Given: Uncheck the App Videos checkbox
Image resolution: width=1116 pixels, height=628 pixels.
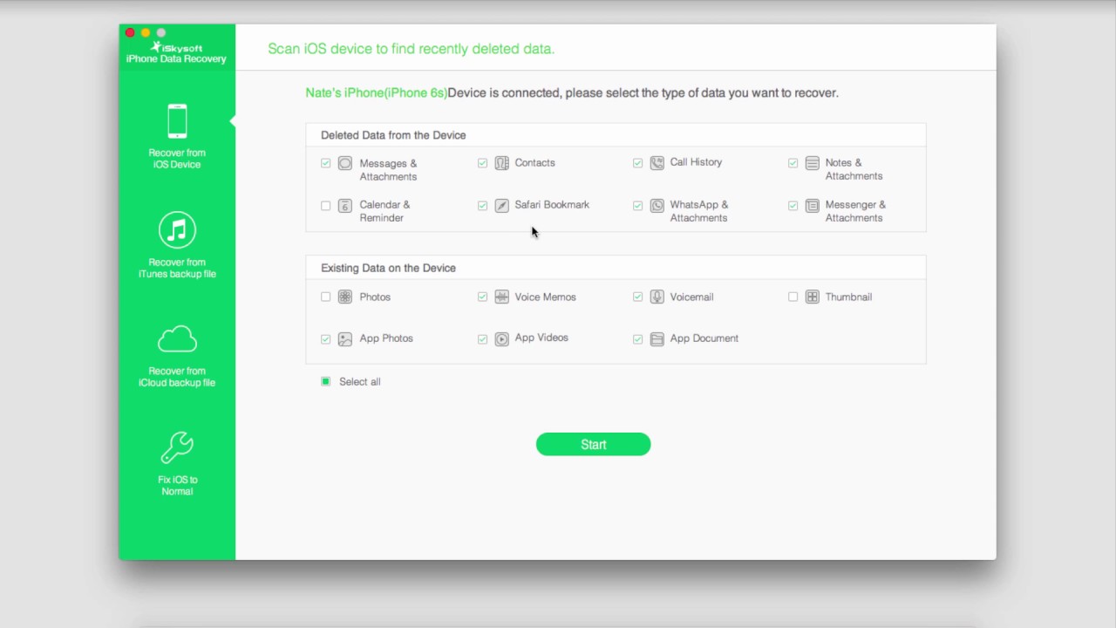Looking at the screenshot, I should pyautogui.click(x=482, y=339).
